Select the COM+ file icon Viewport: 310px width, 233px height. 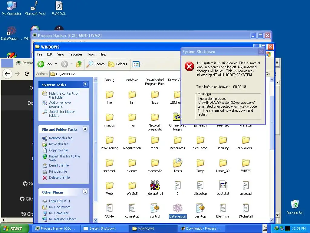(109, 208)
